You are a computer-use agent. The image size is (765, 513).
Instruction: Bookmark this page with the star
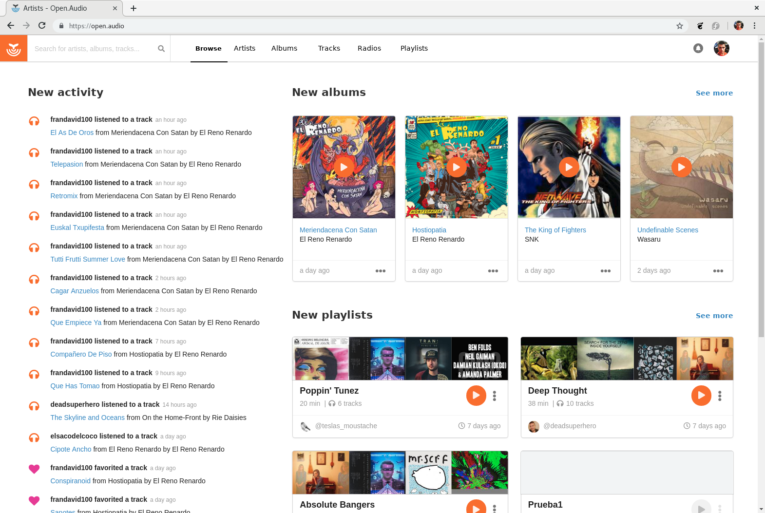[680, 26]
